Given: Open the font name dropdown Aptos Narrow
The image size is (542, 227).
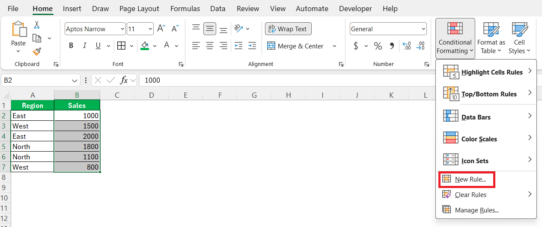Looking at the screenshot, I should 95,29.
